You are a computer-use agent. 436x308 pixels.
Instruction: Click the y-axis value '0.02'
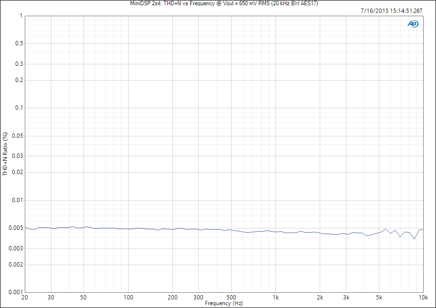(x=18, y=172)
